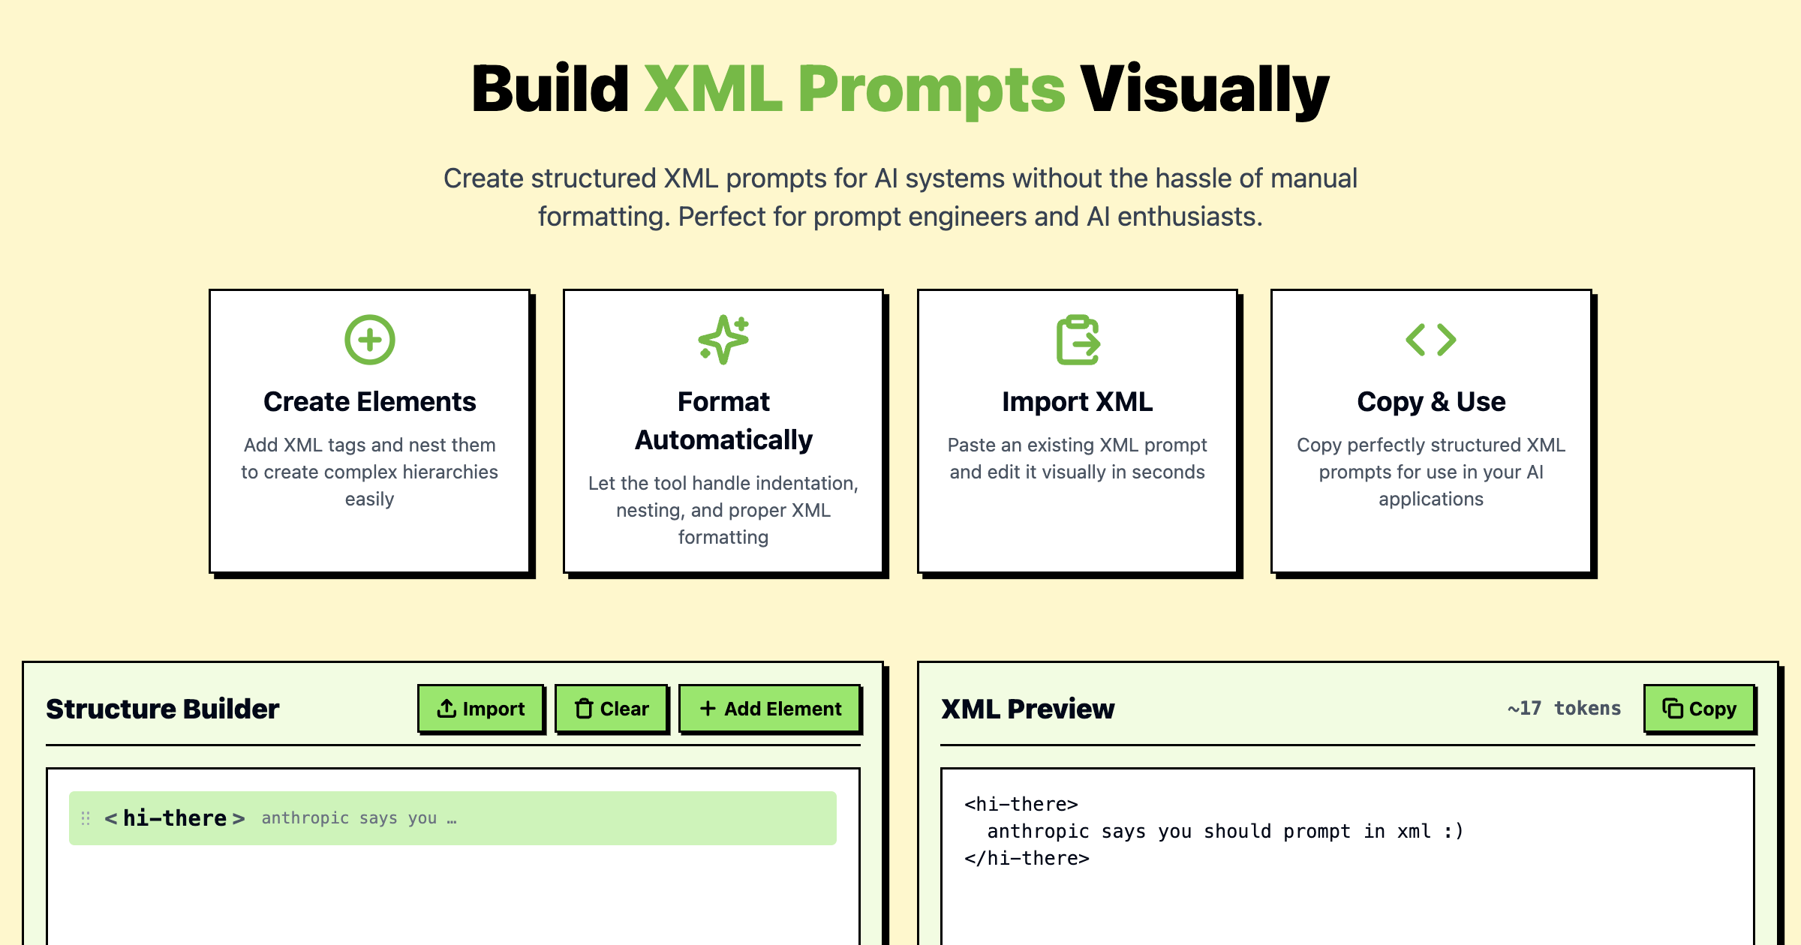The image size is (1801, 945).
Task: Click the drag handle on the hi-there element
Action: coord(85,817)
